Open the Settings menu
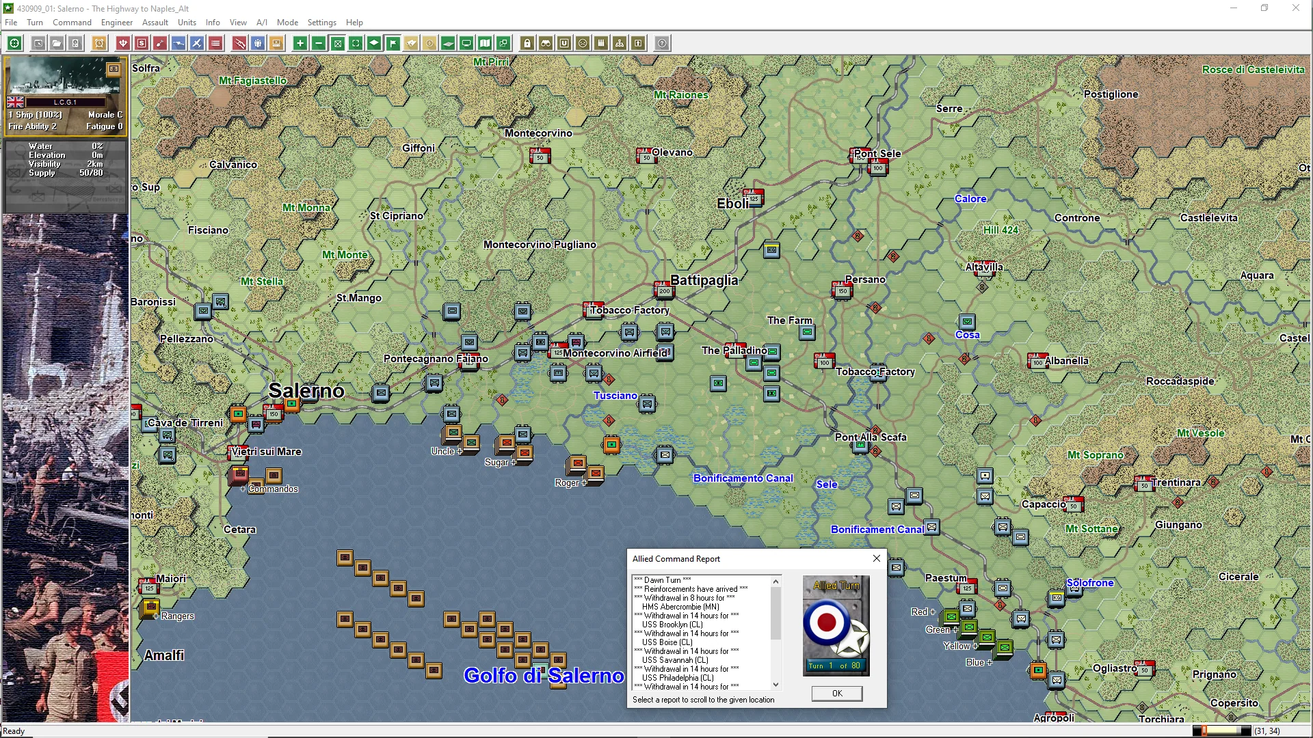Viewport: 1313px width, 738px height. [321, 23]
